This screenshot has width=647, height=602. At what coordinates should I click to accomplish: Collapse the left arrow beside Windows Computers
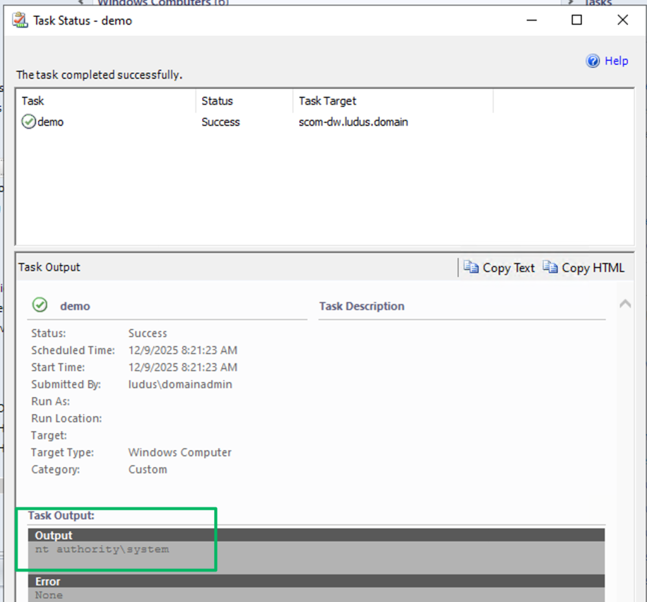click(x=81, y=3)
